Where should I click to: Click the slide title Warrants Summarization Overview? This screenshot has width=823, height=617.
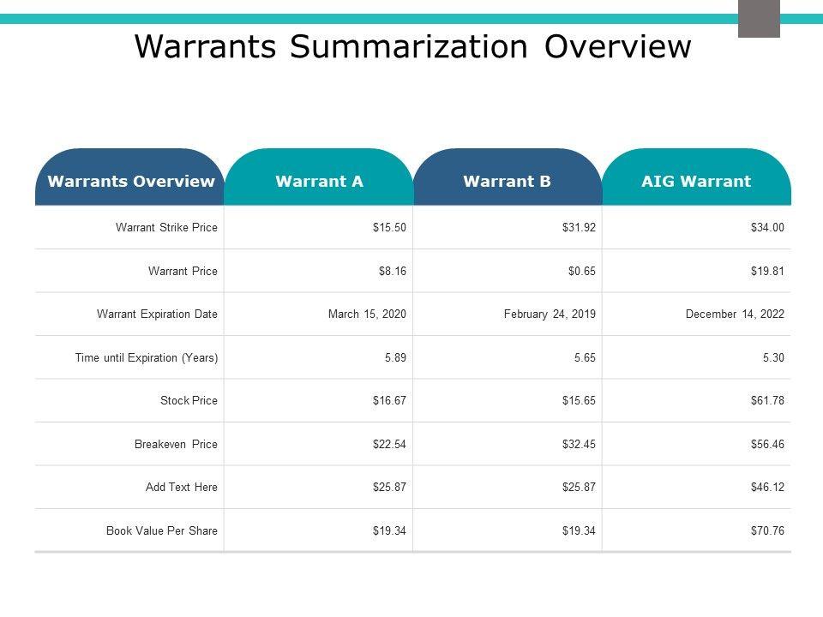(x=412, y=46)
